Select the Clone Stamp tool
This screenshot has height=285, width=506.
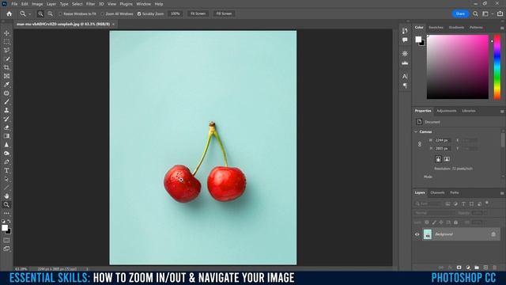pyautogui.click(x=6, y=110)
